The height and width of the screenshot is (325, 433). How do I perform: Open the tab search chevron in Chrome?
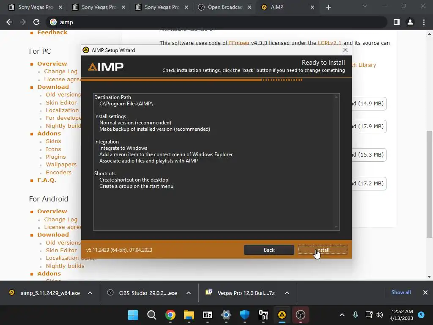pos(365,6)
